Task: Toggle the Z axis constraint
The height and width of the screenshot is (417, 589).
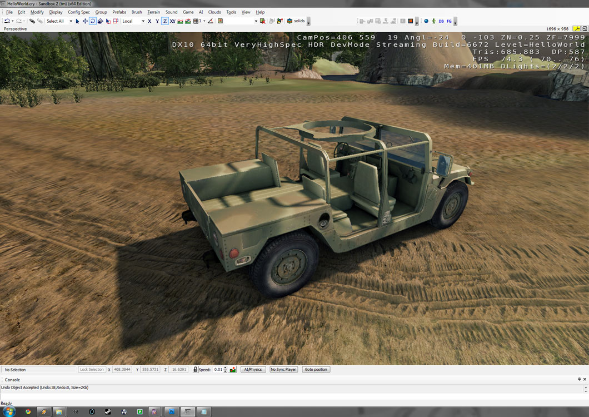Action: (165, 21)
